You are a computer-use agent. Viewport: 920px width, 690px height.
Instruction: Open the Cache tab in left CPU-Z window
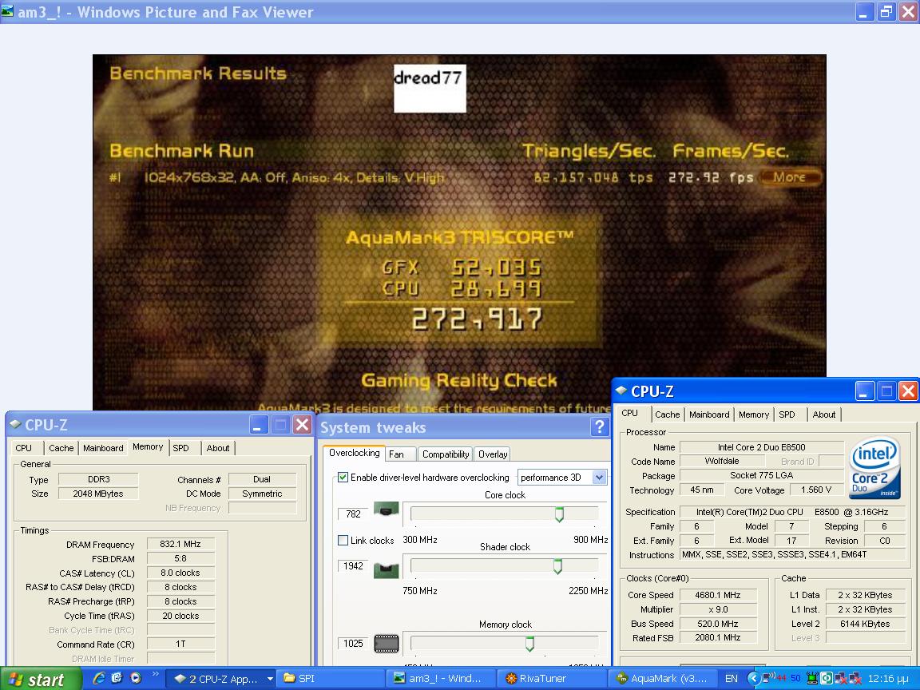61,448
